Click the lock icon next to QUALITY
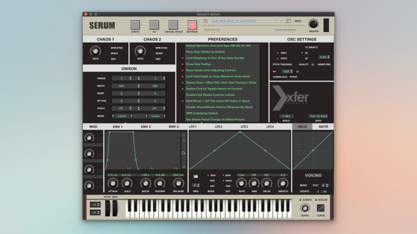417x234 pixels. 313,65
